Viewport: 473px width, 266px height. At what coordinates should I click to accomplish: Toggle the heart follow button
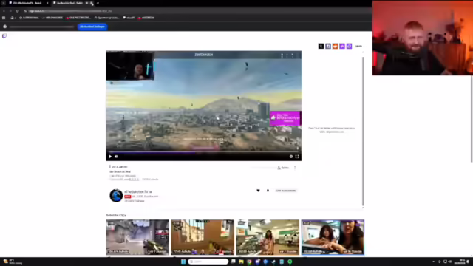[x=258, y=191]
